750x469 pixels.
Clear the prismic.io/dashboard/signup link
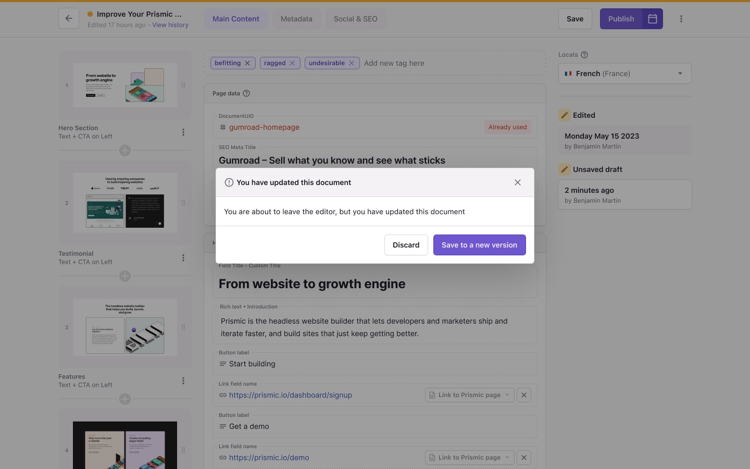pos(524,395)
